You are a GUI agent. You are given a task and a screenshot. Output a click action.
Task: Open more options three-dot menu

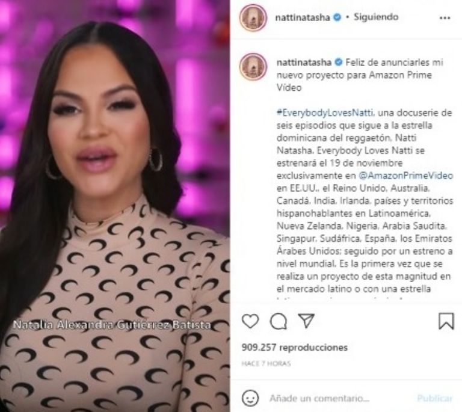445,18
